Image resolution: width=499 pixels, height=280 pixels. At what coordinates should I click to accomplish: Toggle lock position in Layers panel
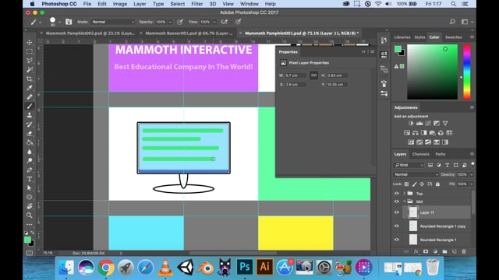point(422,184)
